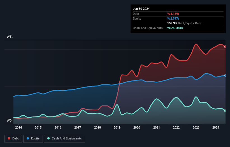The width and height of the screenshot is (230, 147).
Task: Toggle the Debt series legend button
Action: pyautogui.click(x=13, y=139)
